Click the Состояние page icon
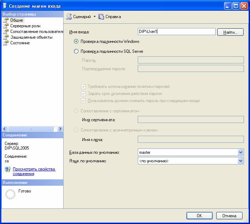 pyautogui.click(x=5, y=43)
